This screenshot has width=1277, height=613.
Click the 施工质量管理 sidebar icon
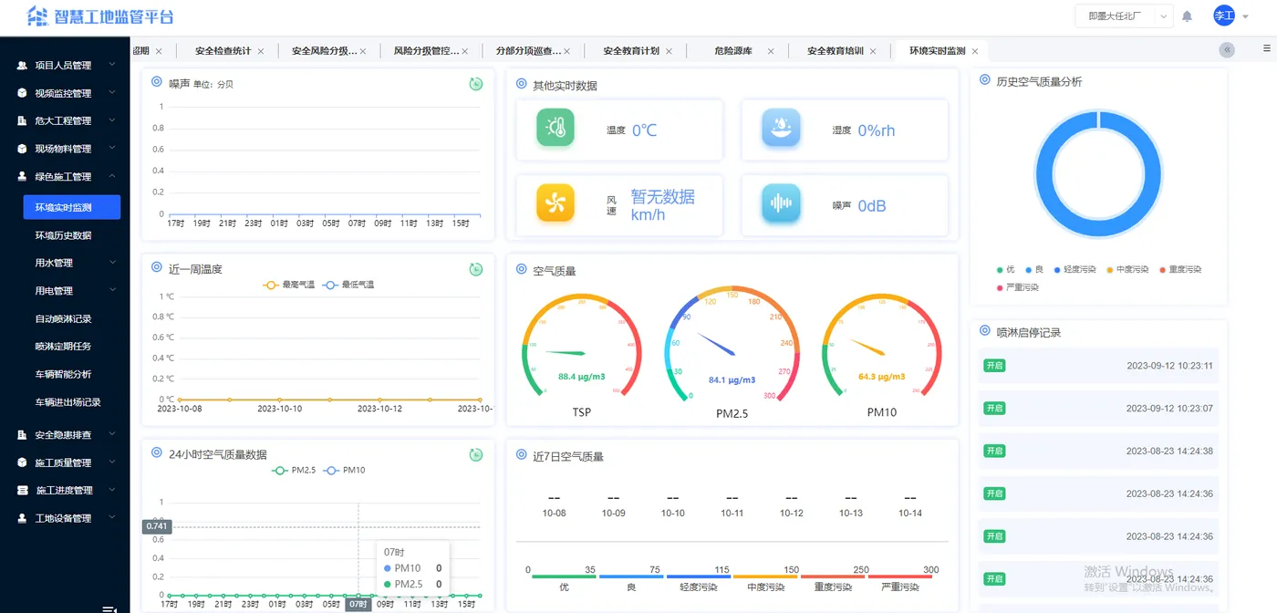coord(22,462)
